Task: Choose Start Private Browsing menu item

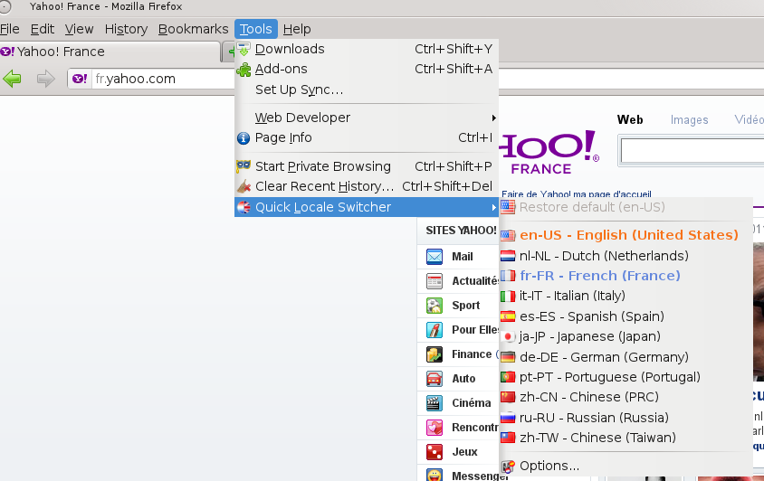Action: tap(323, 166)
